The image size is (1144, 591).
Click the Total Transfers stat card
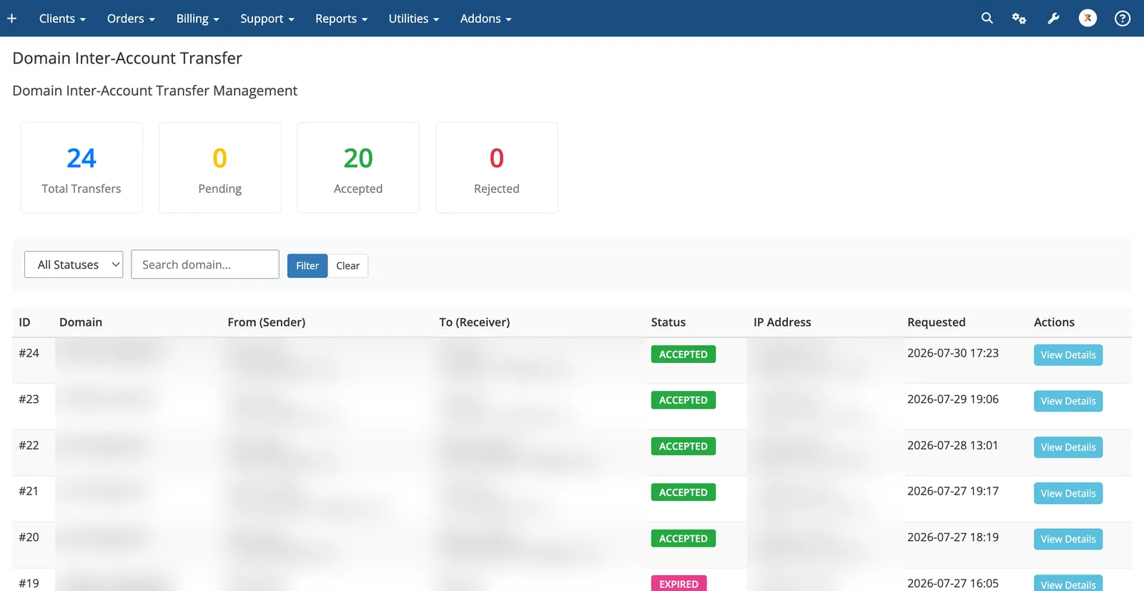coord(82,168)
